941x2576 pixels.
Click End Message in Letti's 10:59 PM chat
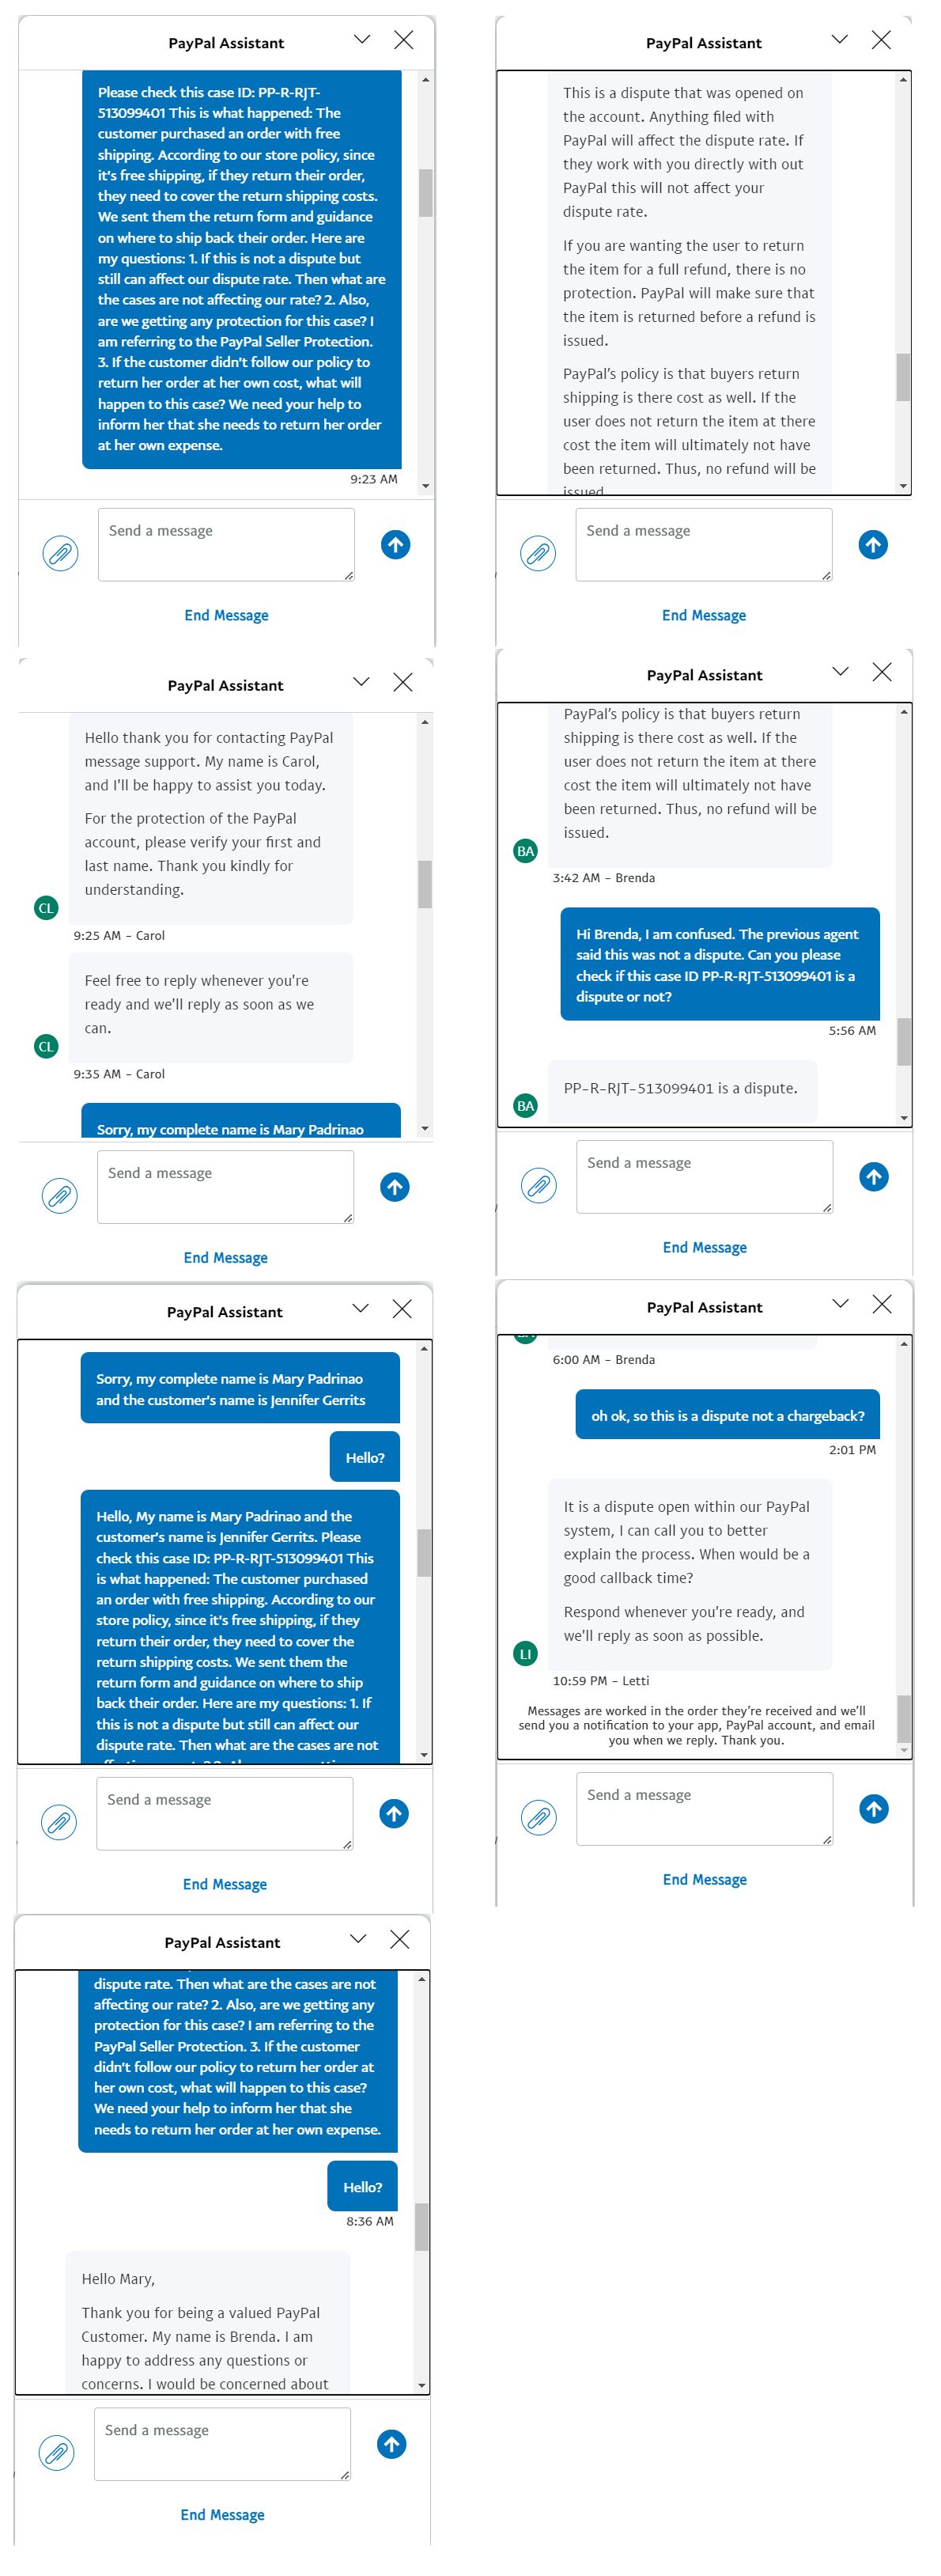[704, 1879]
